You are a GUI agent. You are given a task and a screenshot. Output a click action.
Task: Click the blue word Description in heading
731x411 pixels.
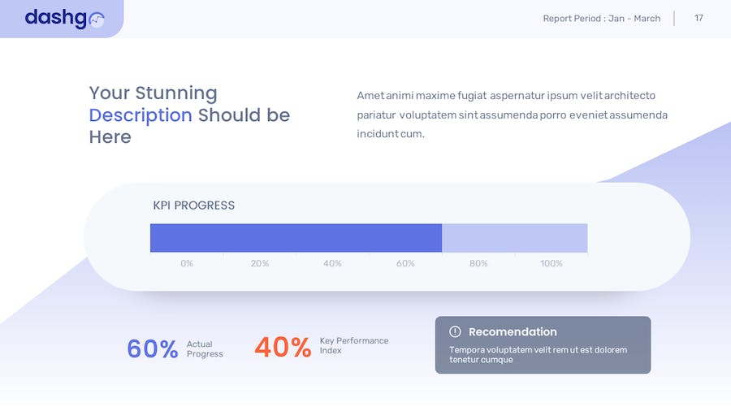[x=141, y=115]
